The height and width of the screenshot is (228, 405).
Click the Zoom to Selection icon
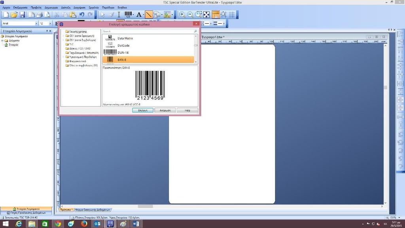[199, 15]
